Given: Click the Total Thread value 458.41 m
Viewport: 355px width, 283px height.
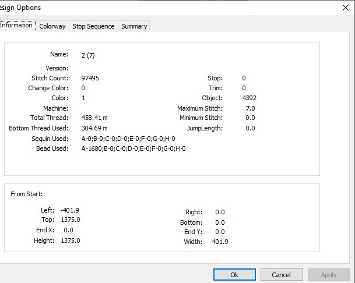Looking at the screenshot, I should [94, 118].
